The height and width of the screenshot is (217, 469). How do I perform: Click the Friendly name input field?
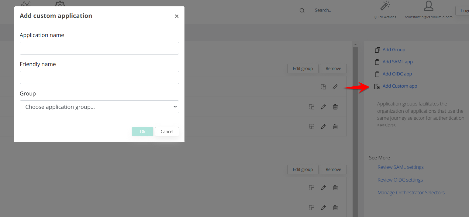99,78
